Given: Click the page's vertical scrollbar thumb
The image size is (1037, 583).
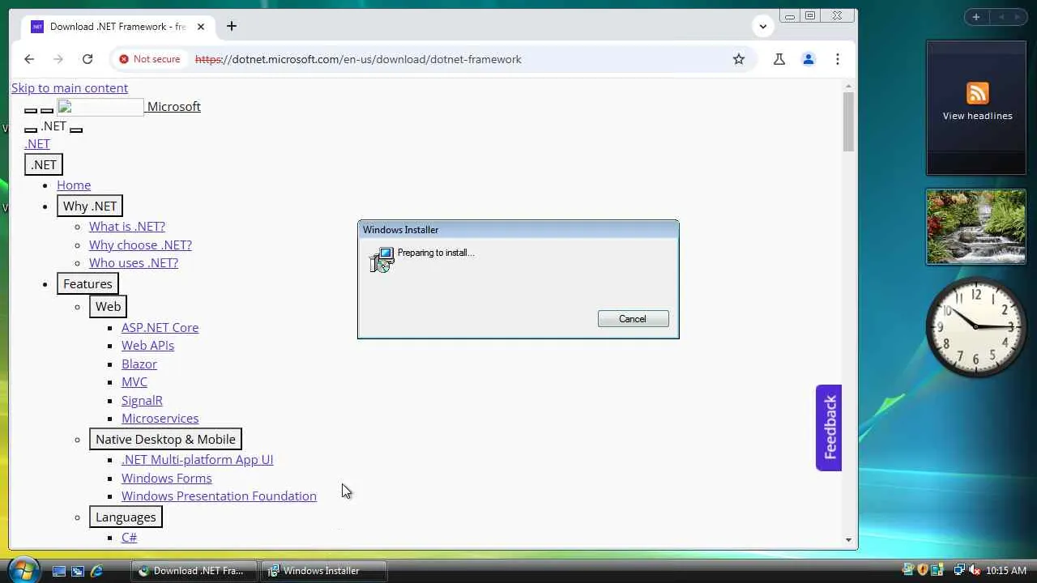Looking at the screenshot, I should coord(848,121).
